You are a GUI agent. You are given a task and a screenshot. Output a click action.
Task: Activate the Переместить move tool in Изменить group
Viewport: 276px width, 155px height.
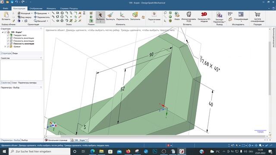122,16
